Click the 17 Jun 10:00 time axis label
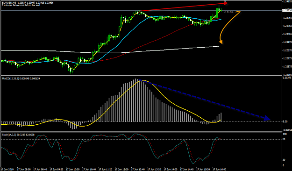The width and height of the screenshot is (292, 171). click(x=73, y=169)
